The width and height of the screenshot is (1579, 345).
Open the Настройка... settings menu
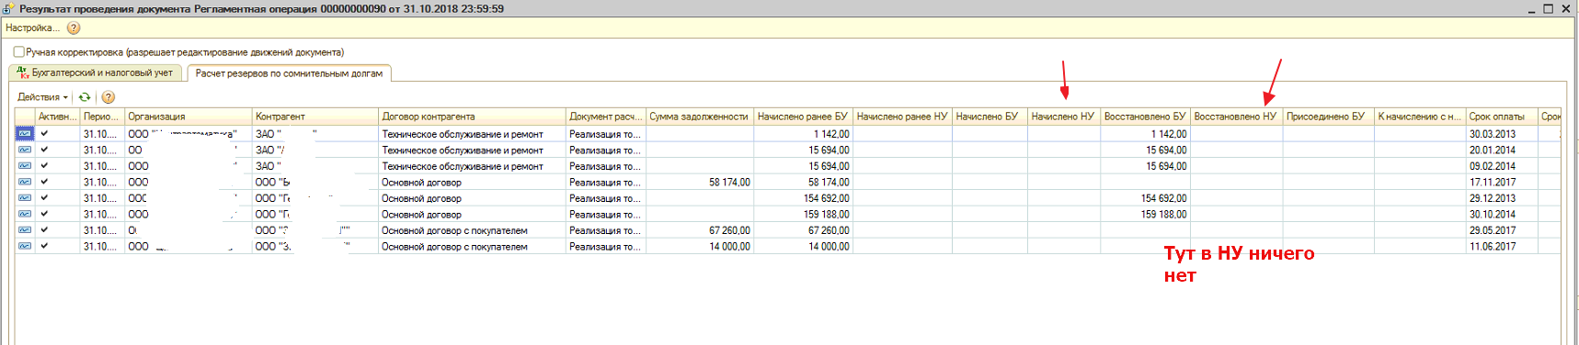click(32, 28)
